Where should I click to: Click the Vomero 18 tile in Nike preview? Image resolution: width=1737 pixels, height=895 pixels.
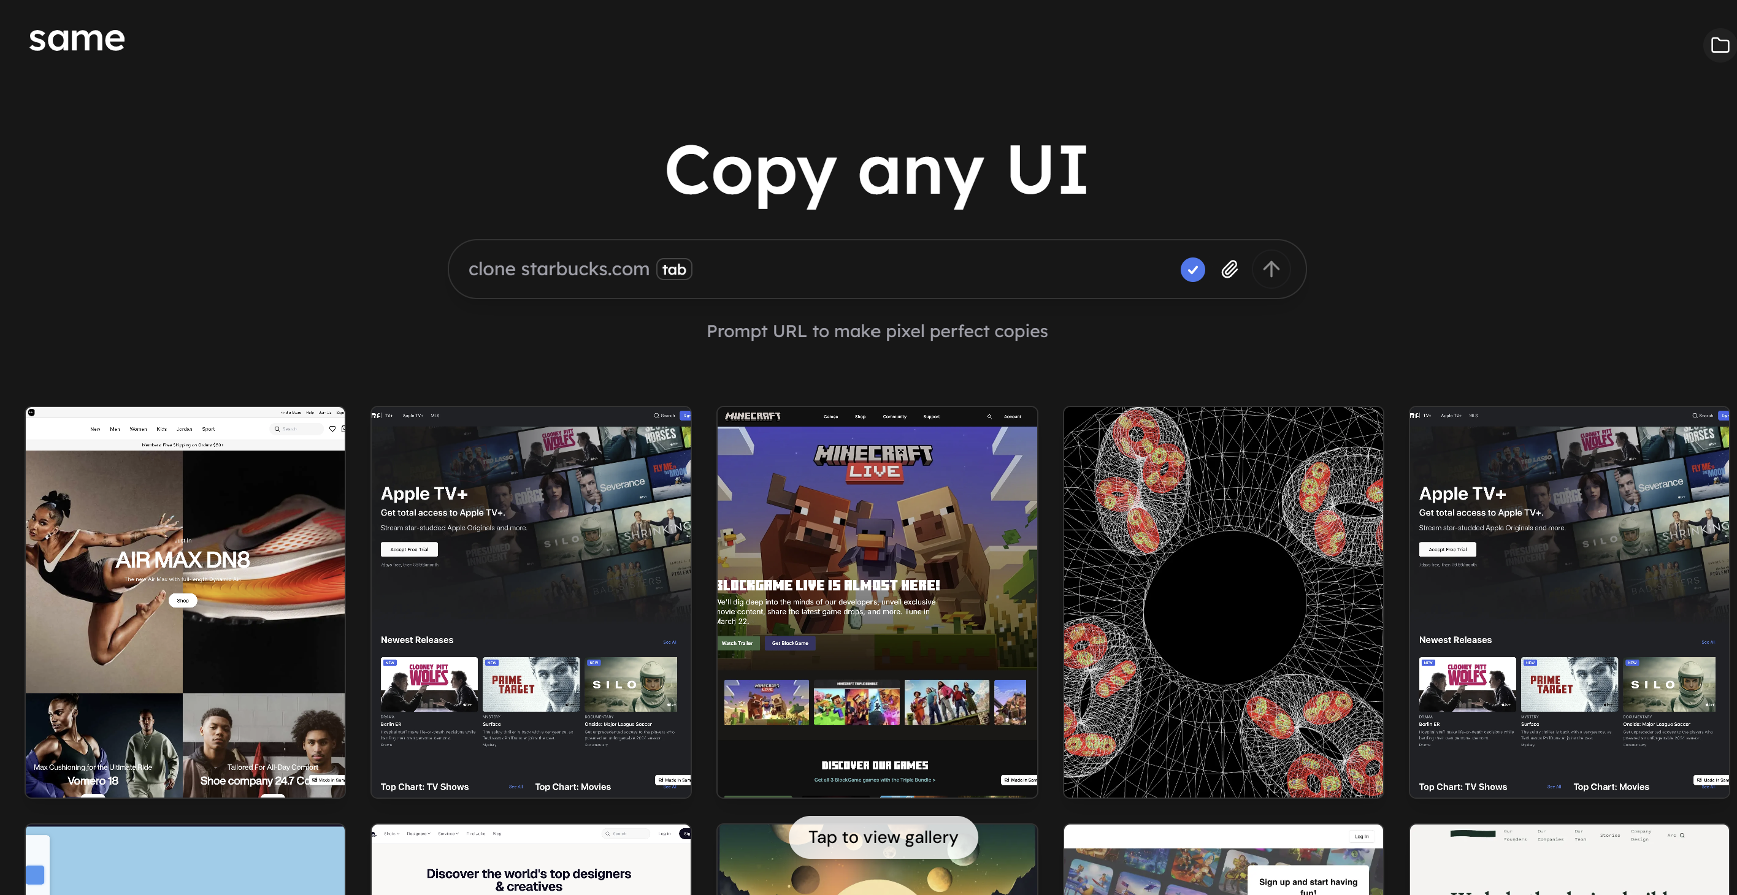coord(104,745)
